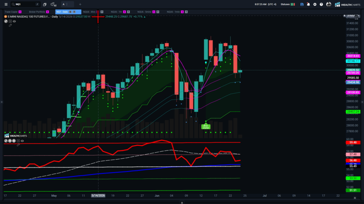This screenshot has height=204, width=364.
Task: Click the Statuses indicator
Action: tap(288, 4)
